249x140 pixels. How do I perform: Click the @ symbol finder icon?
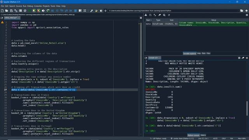pos(25,10)
